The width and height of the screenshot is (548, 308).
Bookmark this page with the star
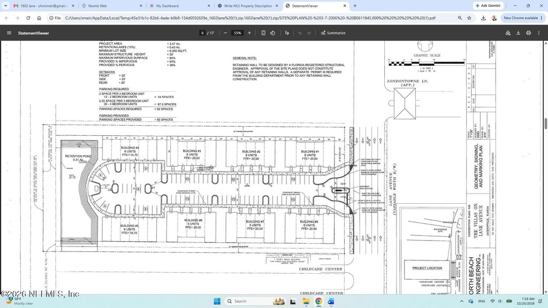(x=469, y=18)
